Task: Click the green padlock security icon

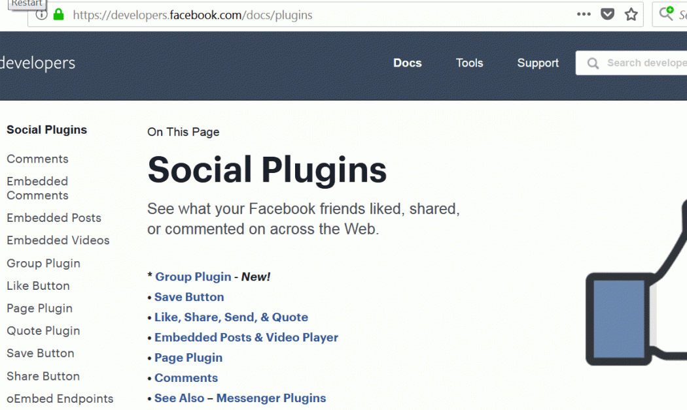Action: (x=59, y=14)
